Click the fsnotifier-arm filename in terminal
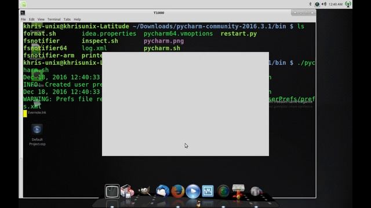Image resolution: width=371 pixels, height=208 pixels. tap(49, 55)
